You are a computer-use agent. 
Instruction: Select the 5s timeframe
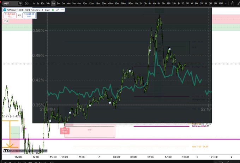tap(38, 3)
